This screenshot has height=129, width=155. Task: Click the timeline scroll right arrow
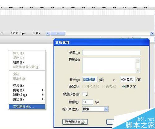point(152,33)
